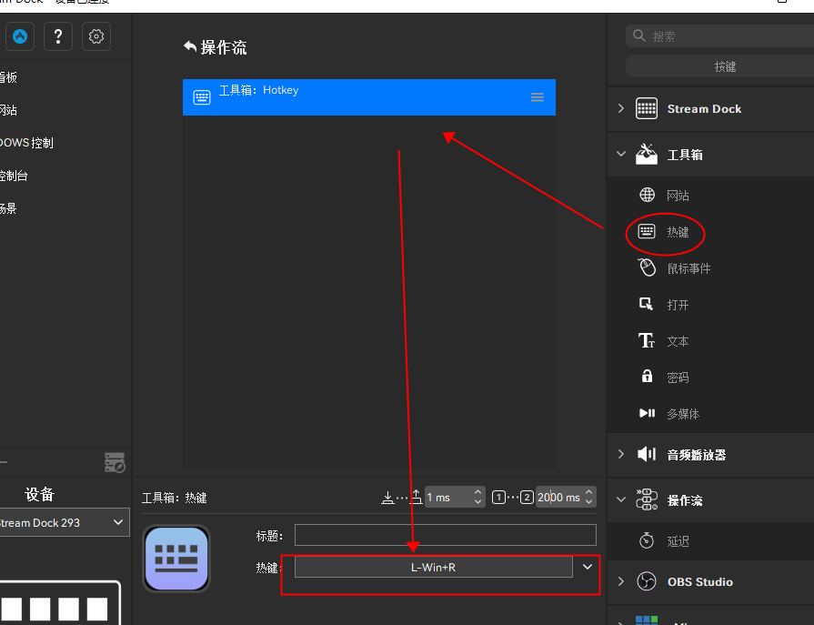Click the 多媒体 action label

tap(683, 414)
